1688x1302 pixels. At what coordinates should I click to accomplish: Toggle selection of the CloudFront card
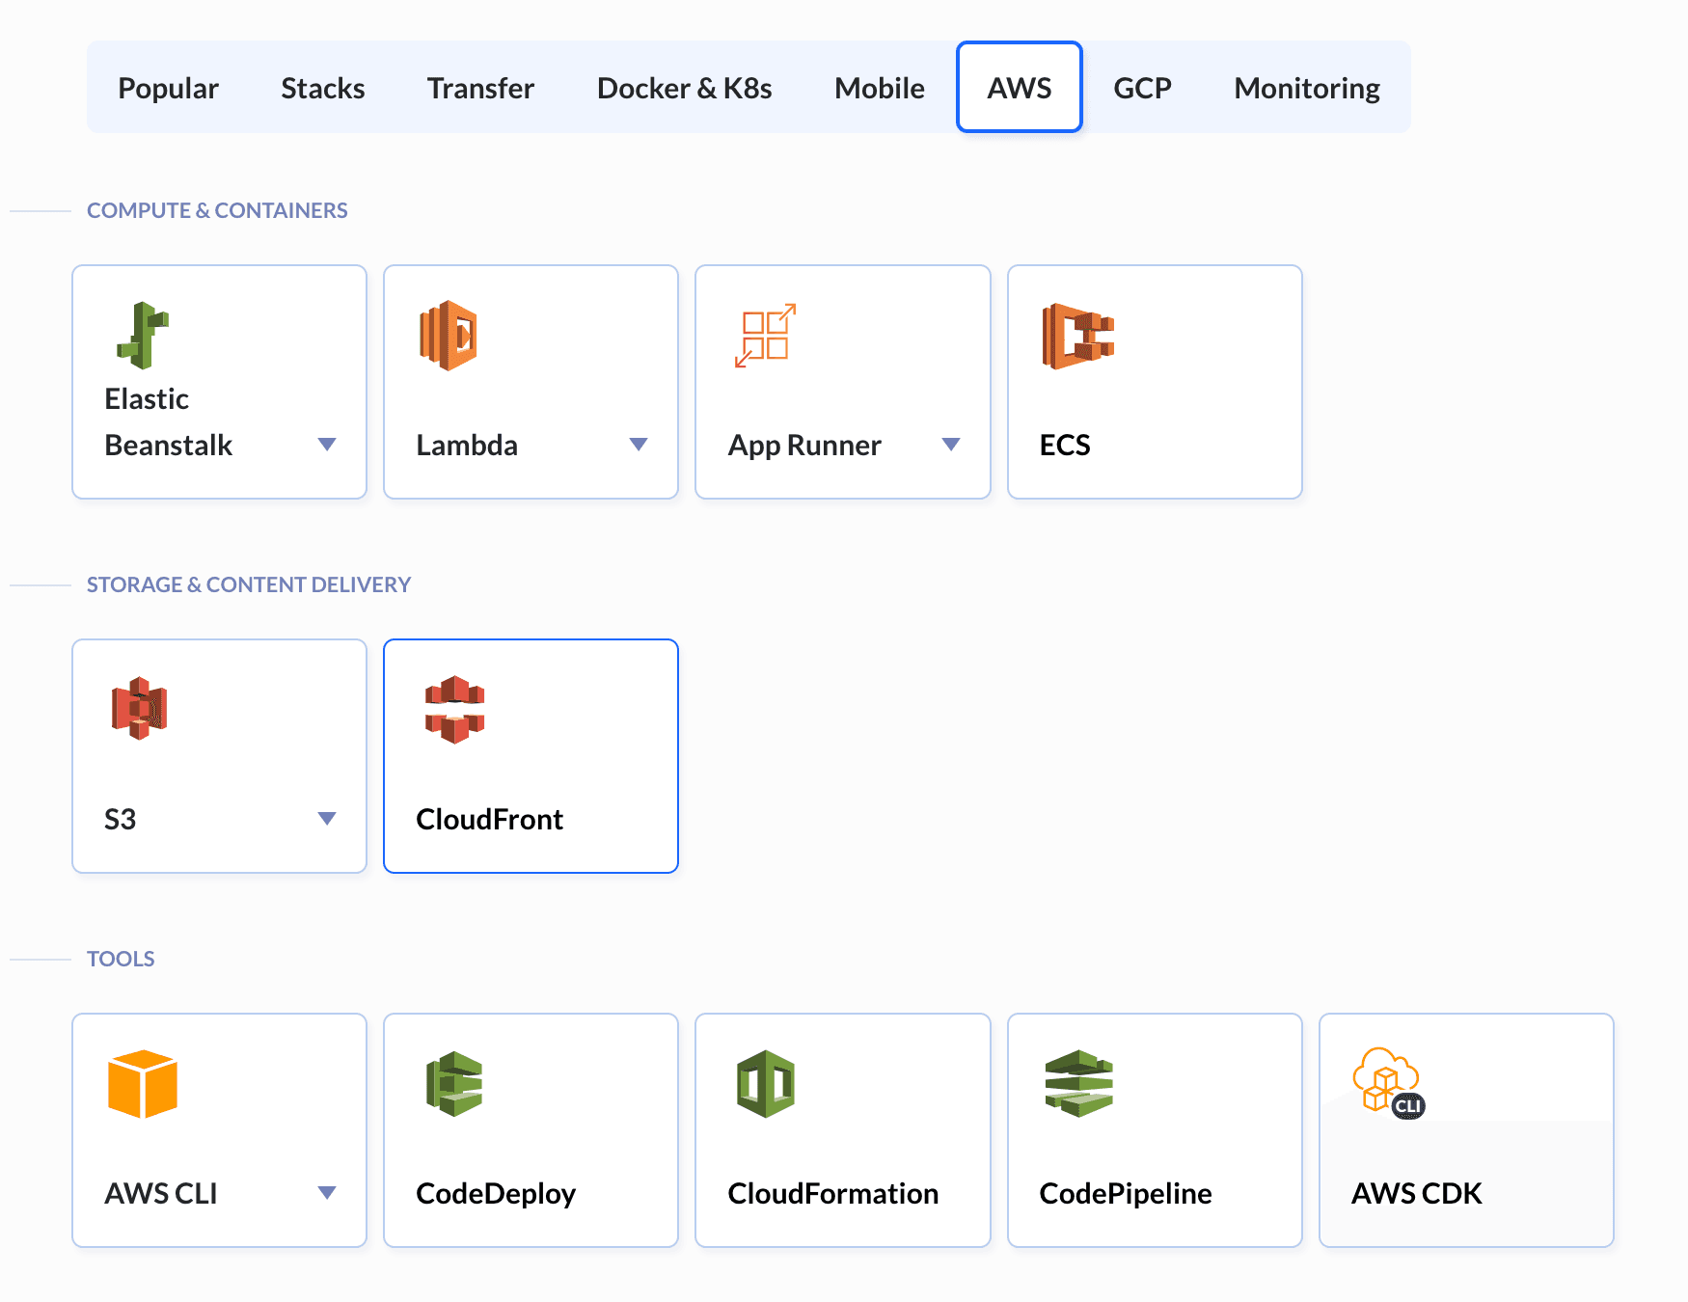pos(531,755)
